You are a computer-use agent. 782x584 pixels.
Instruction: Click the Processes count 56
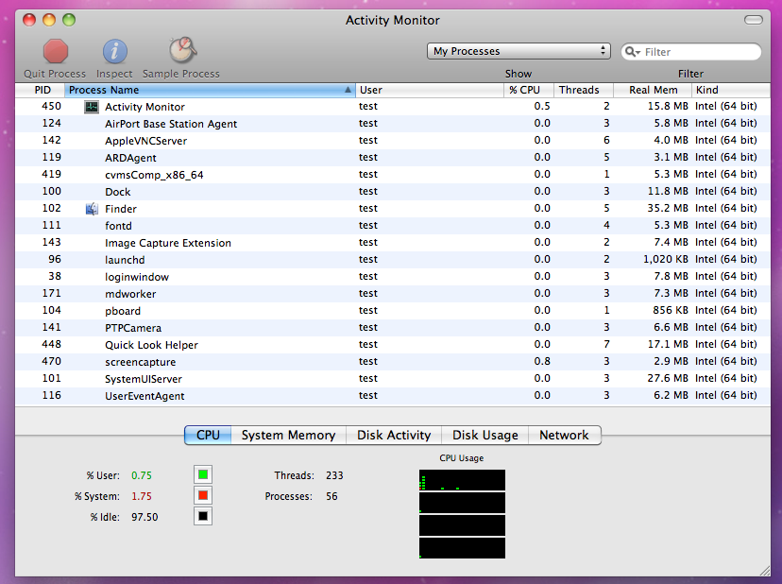[x=331, y=496]
